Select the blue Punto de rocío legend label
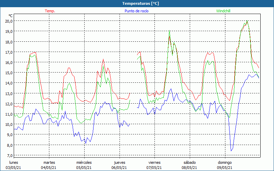The height and width of the screenshot is (171, 274). (x=136, y=11)
